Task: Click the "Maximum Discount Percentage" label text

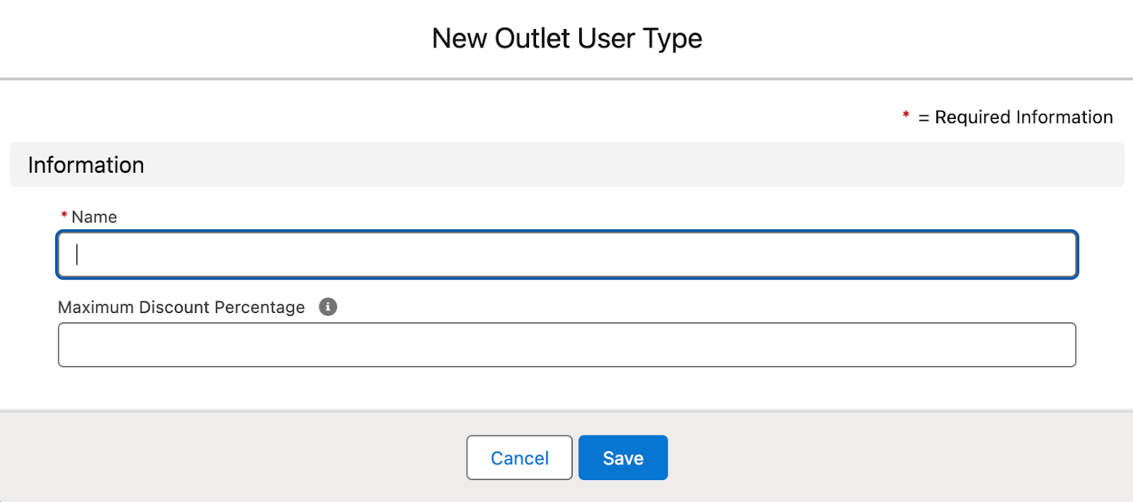Action: 181,307
